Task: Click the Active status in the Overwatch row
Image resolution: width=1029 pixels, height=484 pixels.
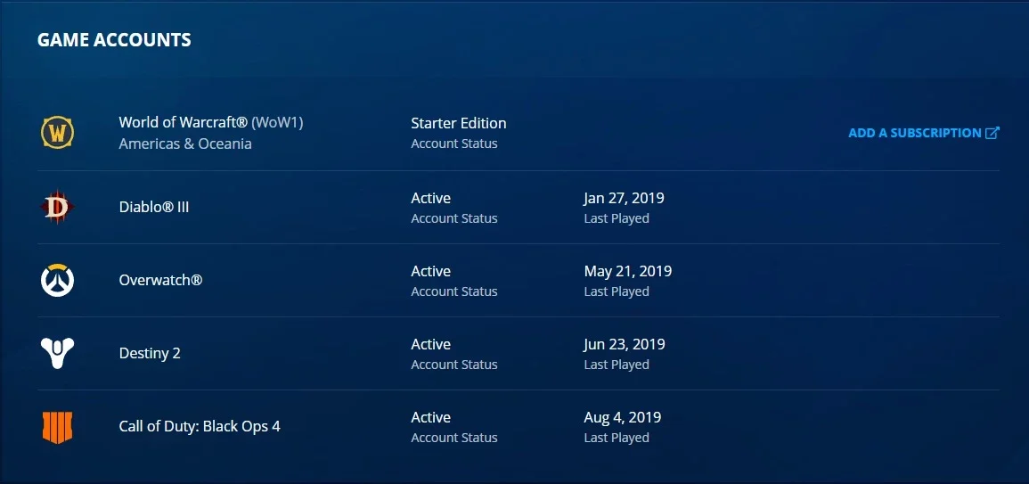Action: click(x=431, y=271)
